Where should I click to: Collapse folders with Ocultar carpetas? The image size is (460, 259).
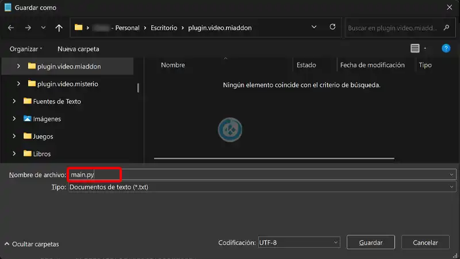click(32, 244)
